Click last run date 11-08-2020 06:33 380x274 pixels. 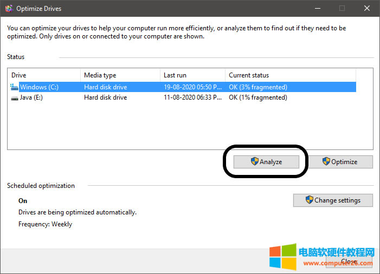pyautogui.click(x=192, y=97)
